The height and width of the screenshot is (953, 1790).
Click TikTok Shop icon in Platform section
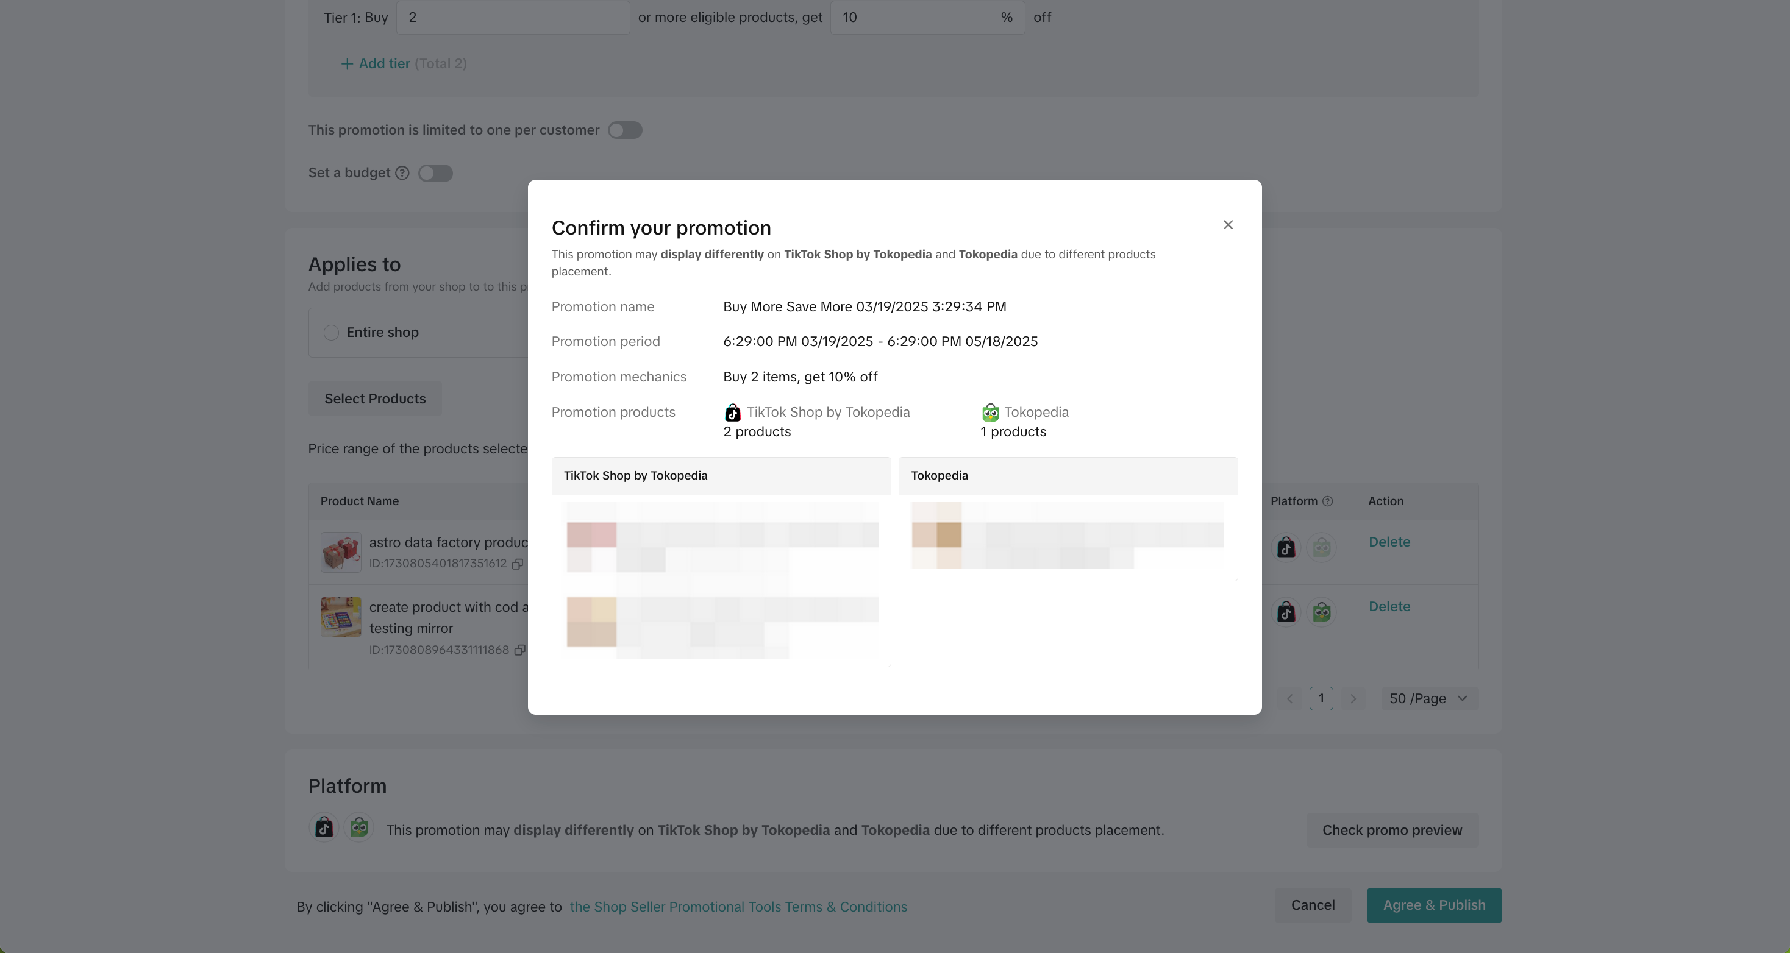(324, 827)
